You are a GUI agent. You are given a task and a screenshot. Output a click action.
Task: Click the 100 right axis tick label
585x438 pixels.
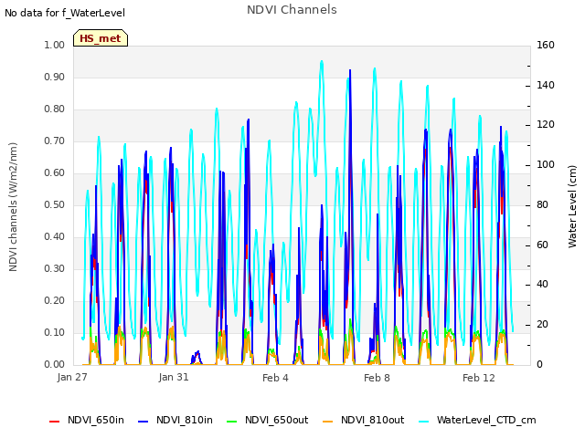546,164
